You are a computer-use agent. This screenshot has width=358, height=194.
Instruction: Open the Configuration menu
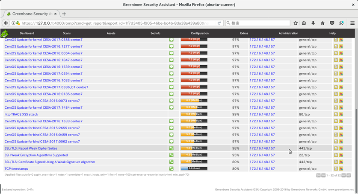coord(200,33)
